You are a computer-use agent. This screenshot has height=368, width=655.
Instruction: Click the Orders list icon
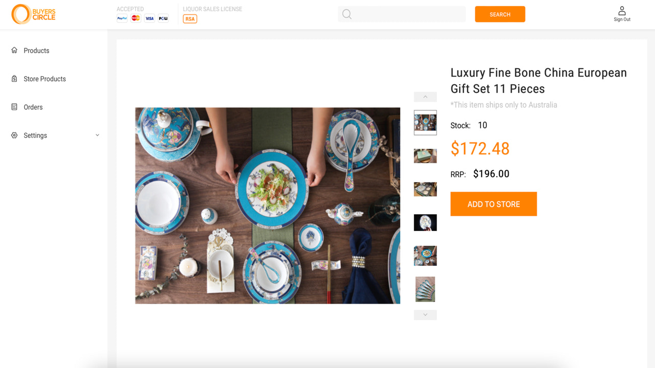tap(14, 107)
